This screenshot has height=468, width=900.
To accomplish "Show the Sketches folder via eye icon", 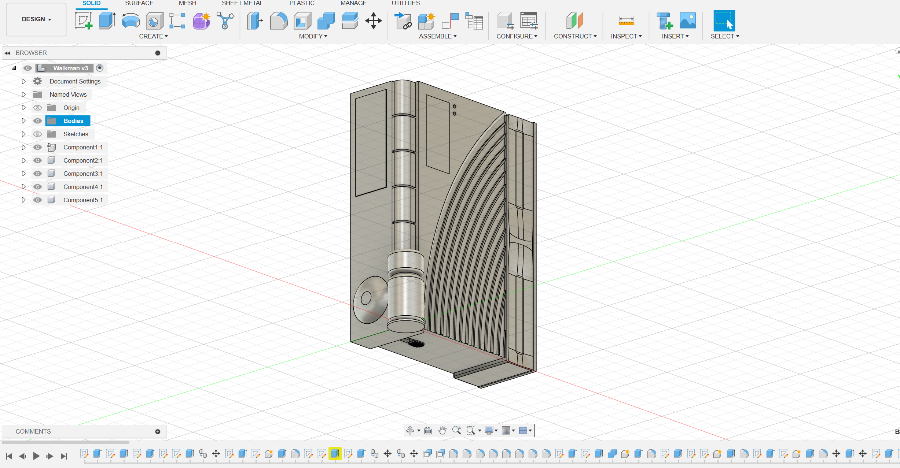I will click(x=37, y=134).
